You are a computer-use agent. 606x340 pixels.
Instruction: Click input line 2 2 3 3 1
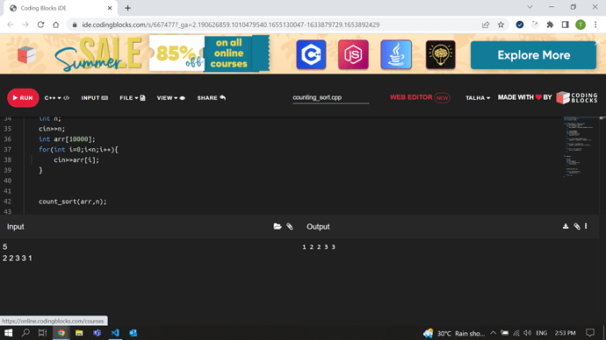pos(18,258)
